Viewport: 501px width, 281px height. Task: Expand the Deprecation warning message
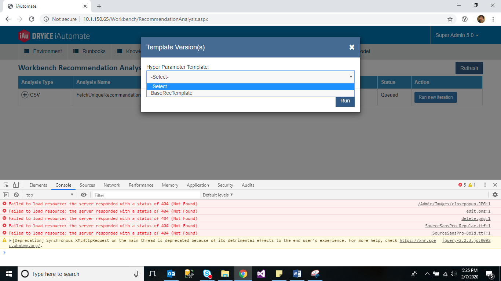click(11, 240)
